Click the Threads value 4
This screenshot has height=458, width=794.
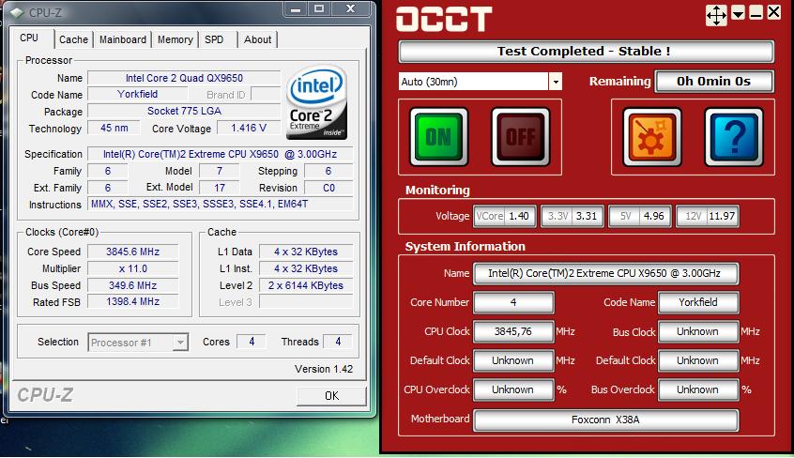pyautogui.click(x=338, y=342)
